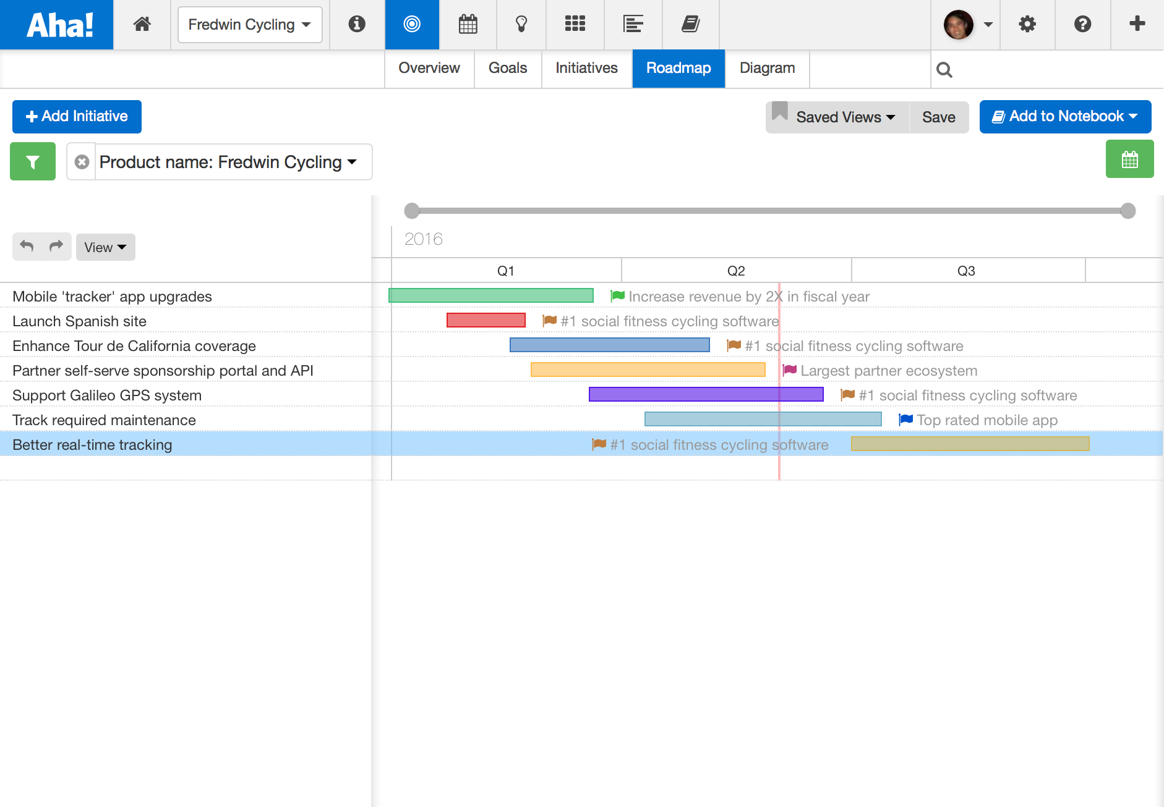Open the reports list icon

coord(633,24)
